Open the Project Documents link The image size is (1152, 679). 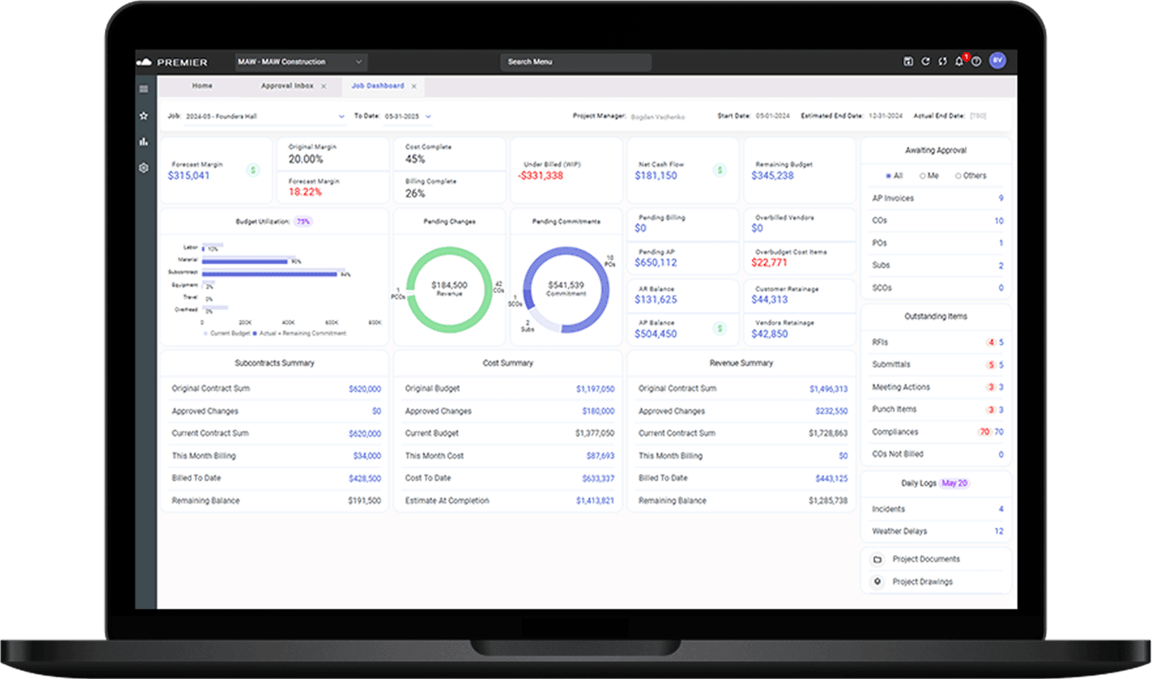(925, 559)
